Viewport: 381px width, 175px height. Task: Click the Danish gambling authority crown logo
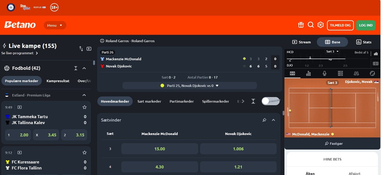11,7
